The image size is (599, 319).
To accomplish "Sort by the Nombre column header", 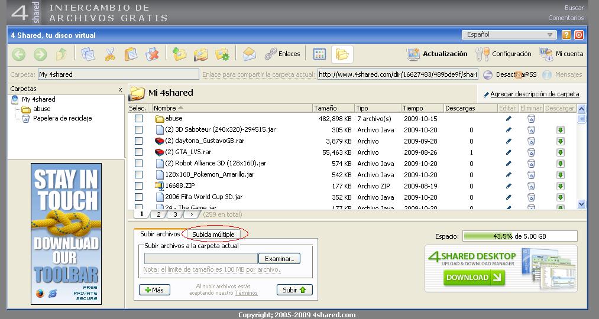I will [232, 108].
